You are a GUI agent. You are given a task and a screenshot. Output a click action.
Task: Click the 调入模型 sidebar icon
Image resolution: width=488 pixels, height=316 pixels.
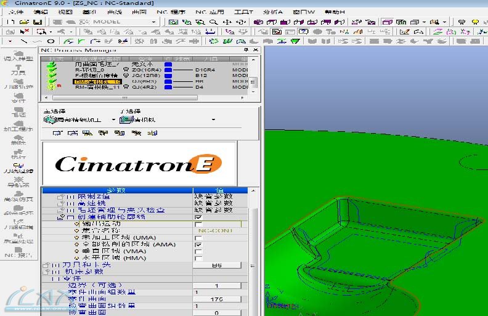pyautogui.click(x=18, y=56)
